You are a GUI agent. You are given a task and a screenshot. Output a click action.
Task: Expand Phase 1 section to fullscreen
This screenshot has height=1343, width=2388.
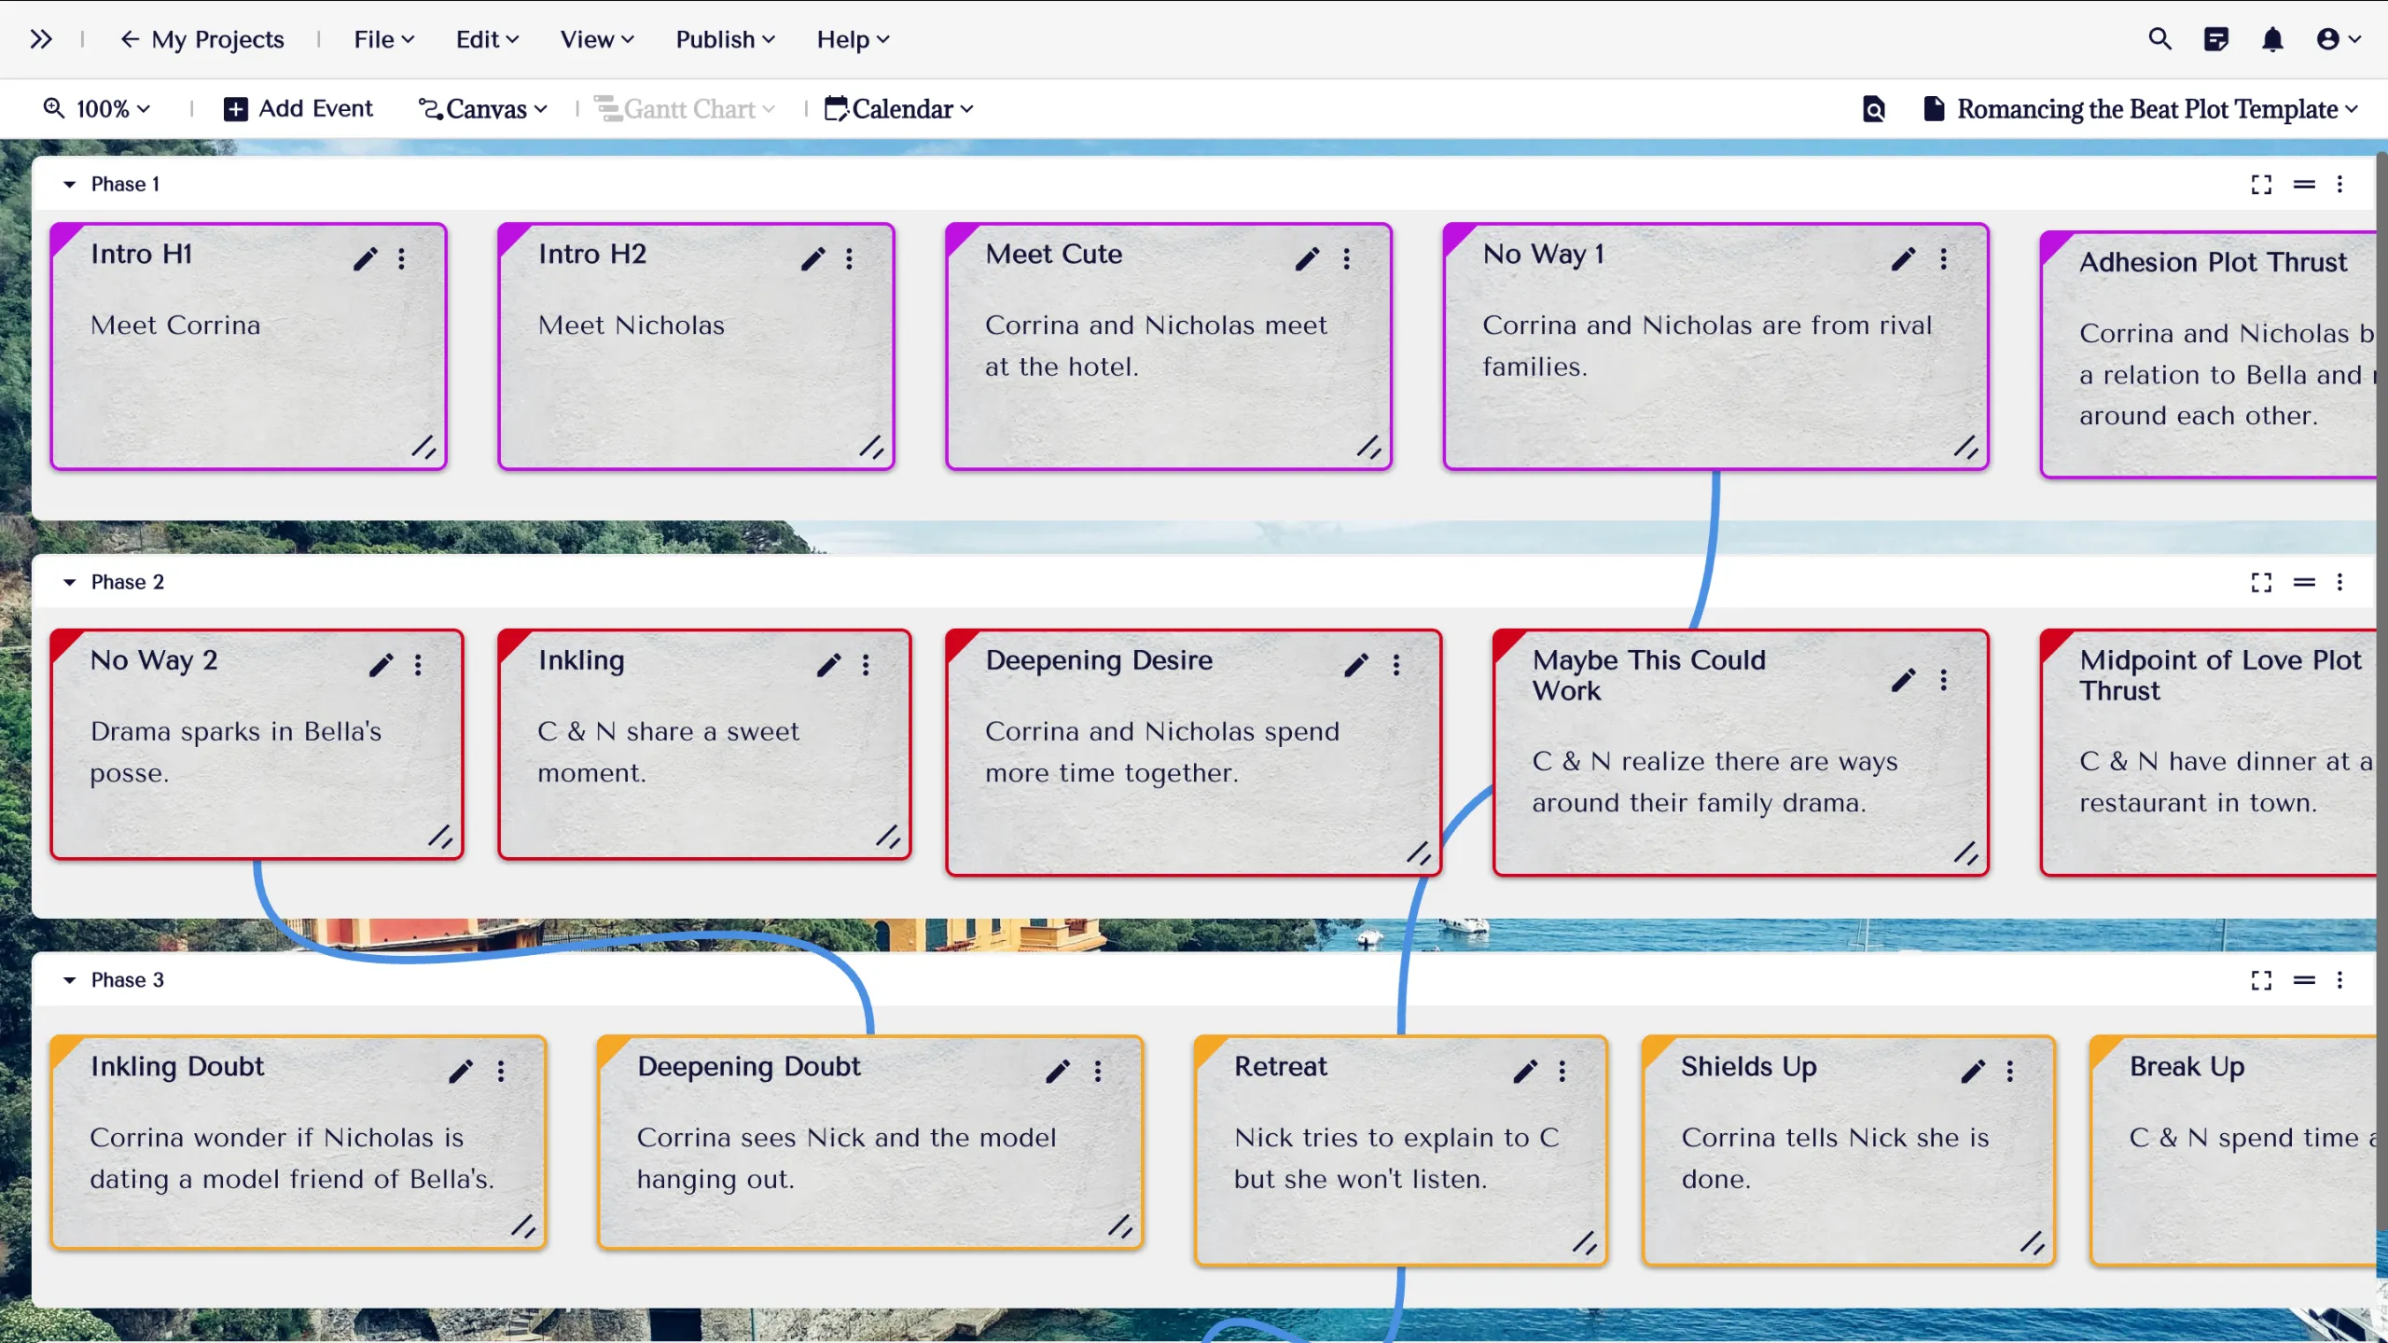coord(2261,185)
